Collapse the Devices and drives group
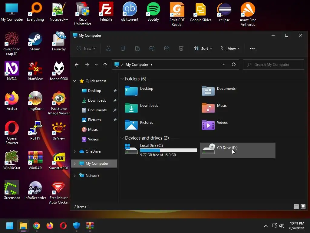The height and width of the screenshot is (233, 310). [x=122, y=138]
